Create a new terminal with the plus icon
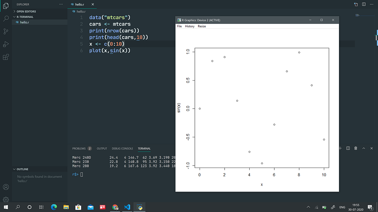 [x=340, y=148]
